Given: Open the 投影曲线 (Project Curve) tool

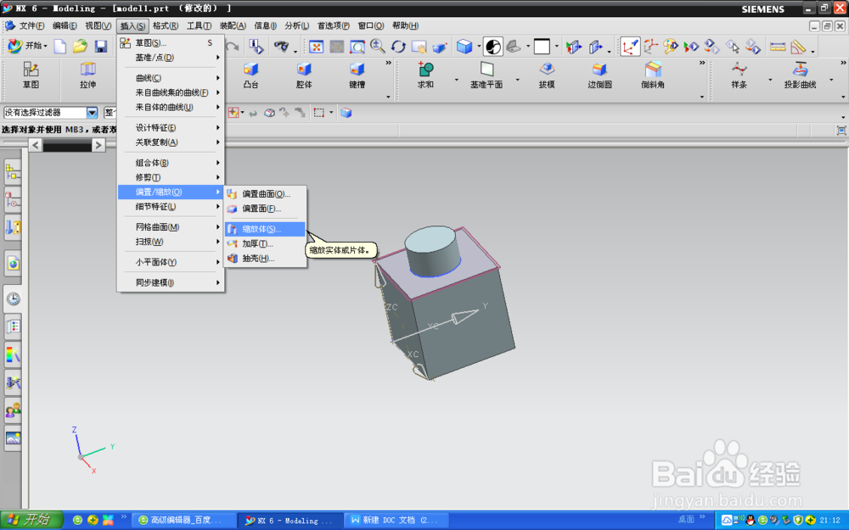Looking at the screenshot, I should [801, 68].
